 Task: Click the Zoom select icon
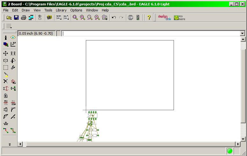tap(105, 18)
